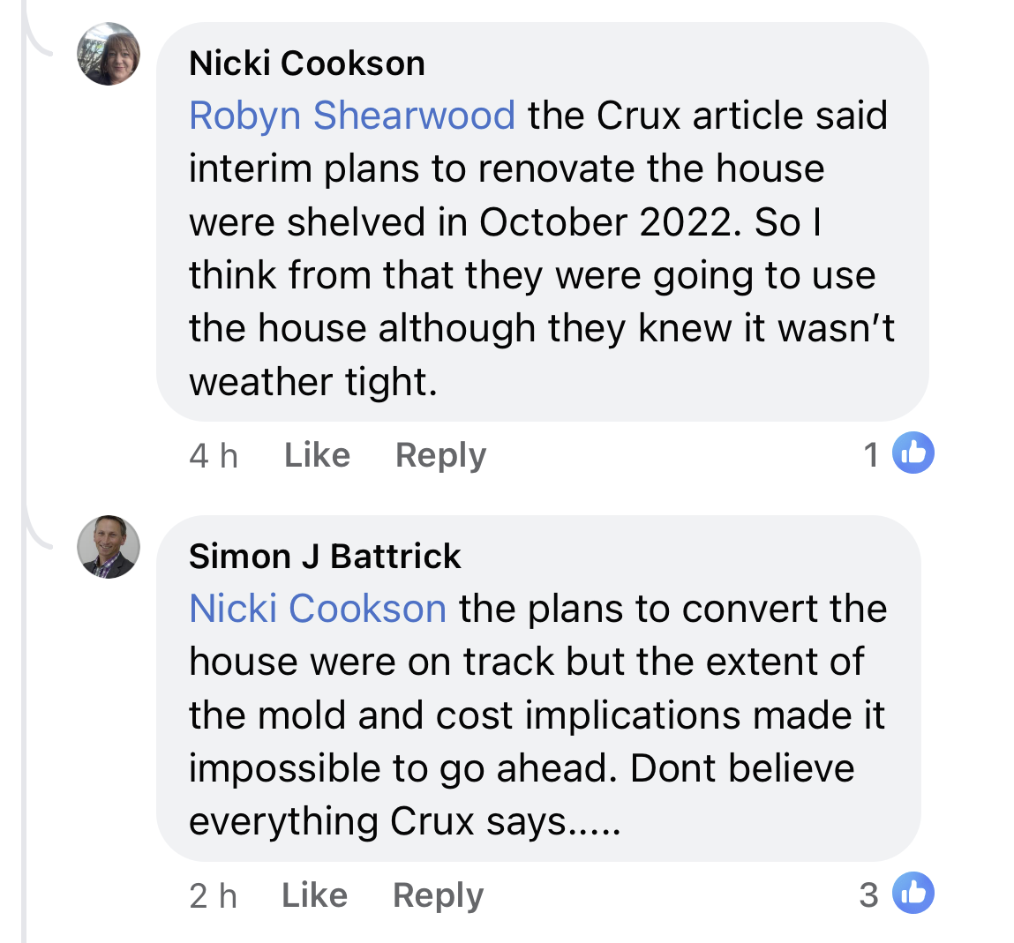1014x943 pixels.
Task: Like Simon J Battrick's comment
Action: coord(314,895)
